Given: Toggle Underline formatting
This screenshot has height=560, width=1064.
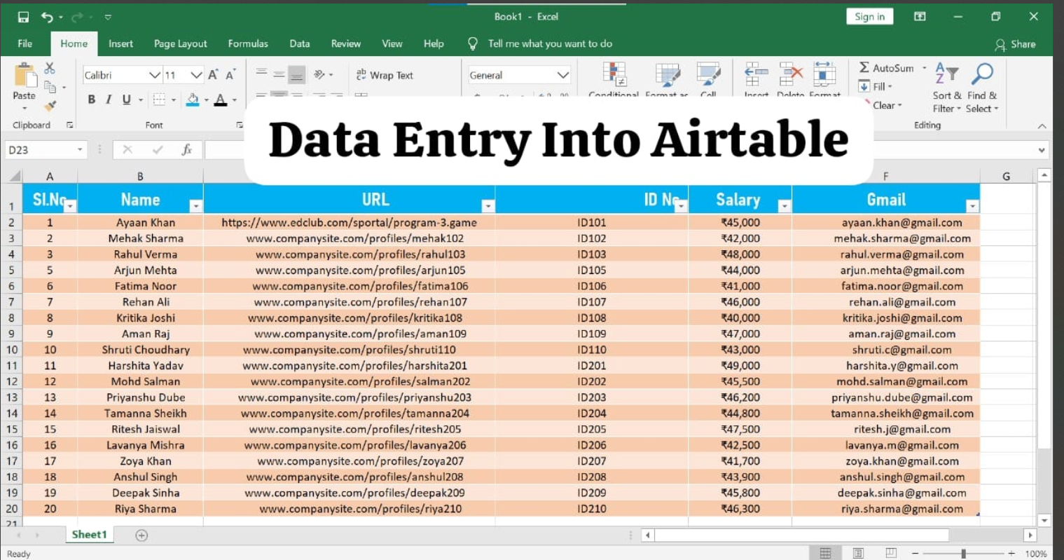Looking at the screenshot, I should coord(126,100).
